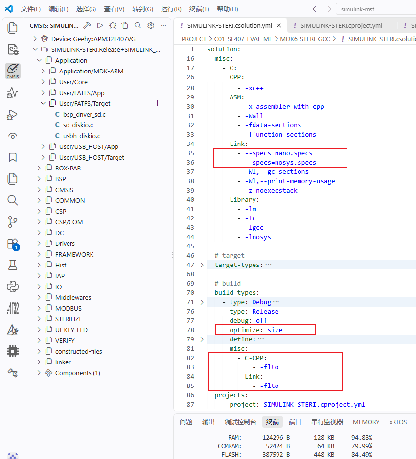Screen dimensions: 416x459
Task: Click the search icon in CMSIS panel header
Action: coord(138,25)
